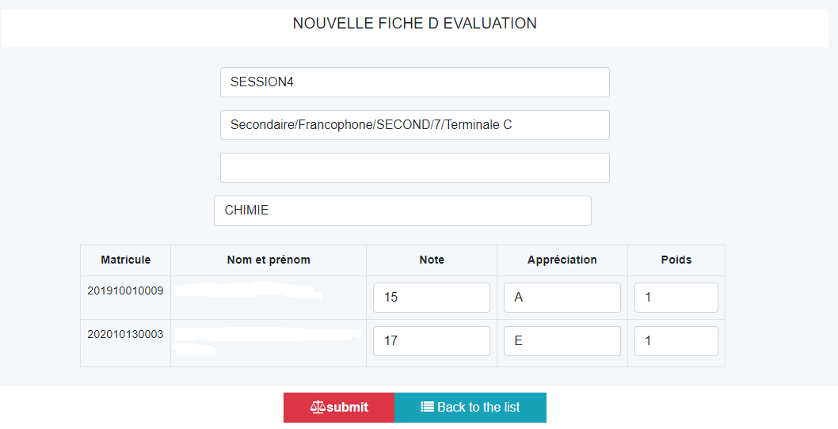
Task: Open the Secondaire/Francophone class field
Action: [415, 125]
